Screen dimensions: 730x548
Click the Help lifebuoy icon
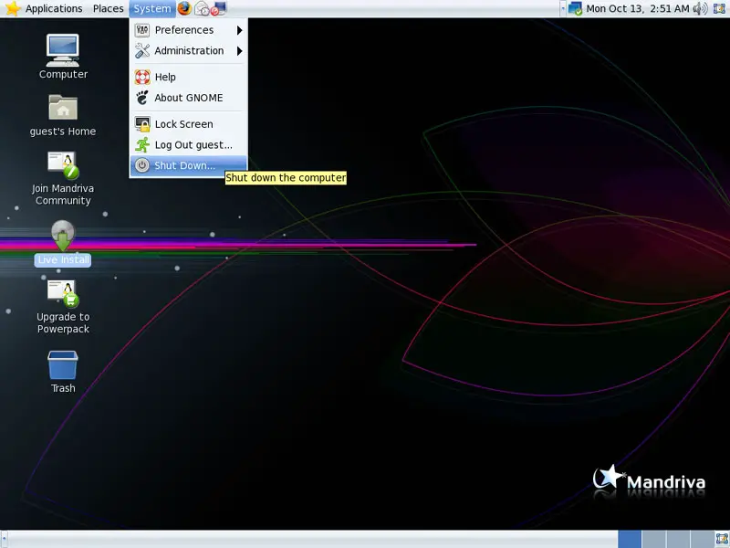coord(142,77)
